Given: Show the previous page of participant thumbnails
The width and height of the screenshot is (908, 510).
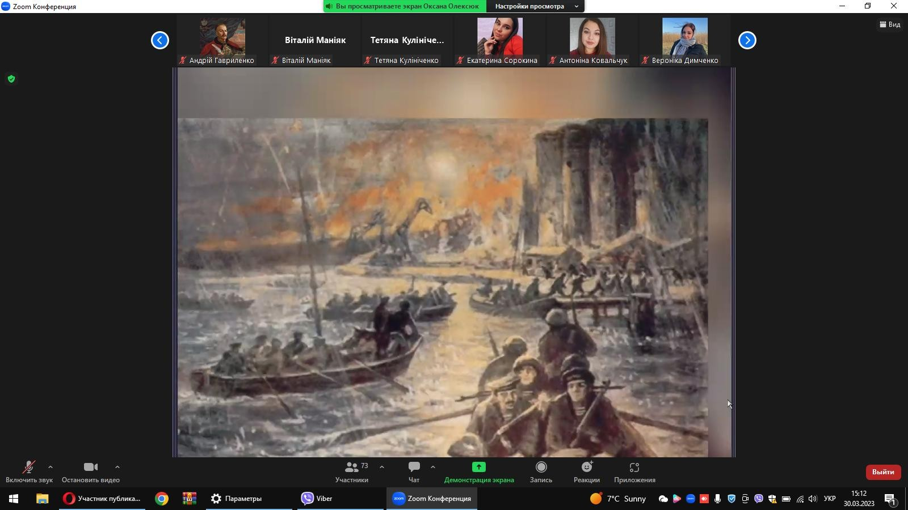Looking at the screenshot, I should [160, 40].
